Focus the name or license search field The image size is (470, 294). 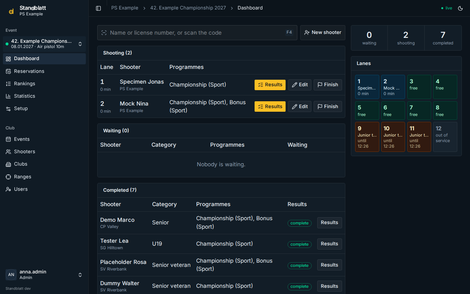tap(197, 33)
